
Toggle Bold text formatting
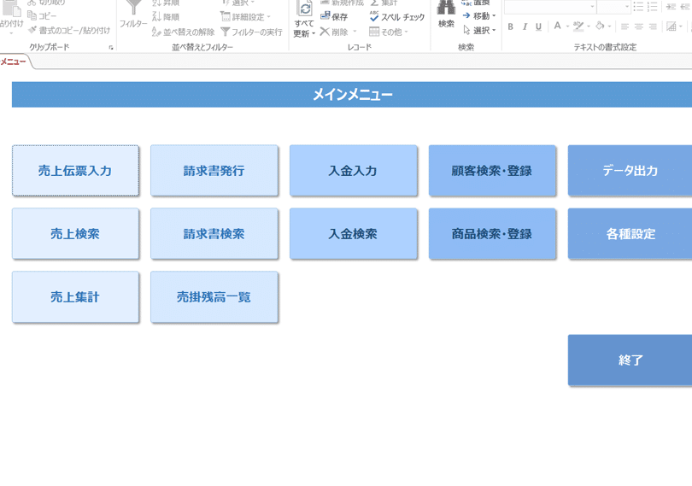point(511,27)
